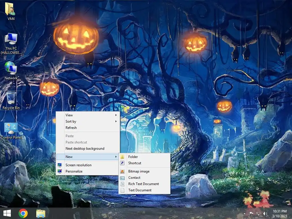
Task: Click the greyed-out Paste shortcut entry
Action: click(x=88, y=142)
